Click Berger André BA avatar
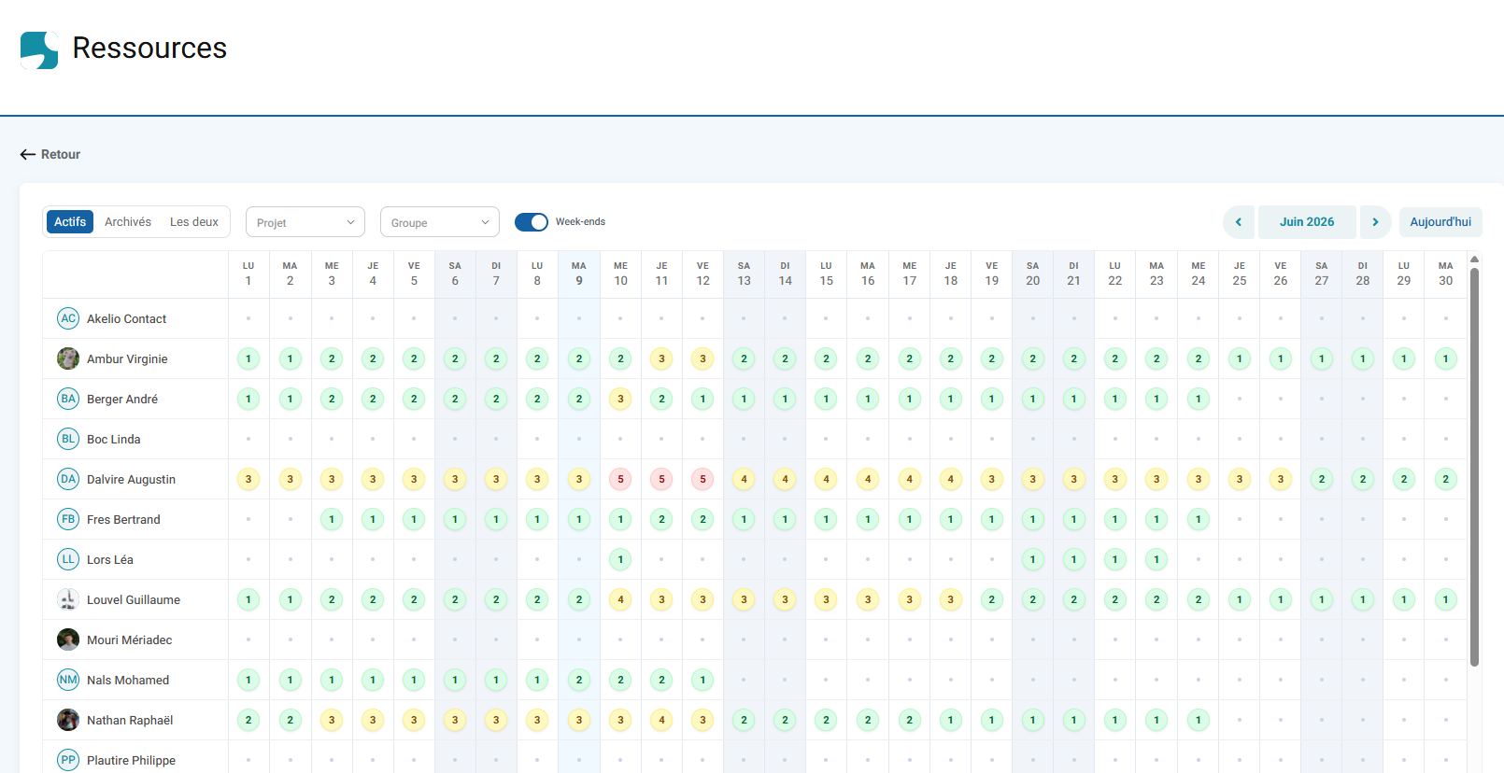 point(68,399)
